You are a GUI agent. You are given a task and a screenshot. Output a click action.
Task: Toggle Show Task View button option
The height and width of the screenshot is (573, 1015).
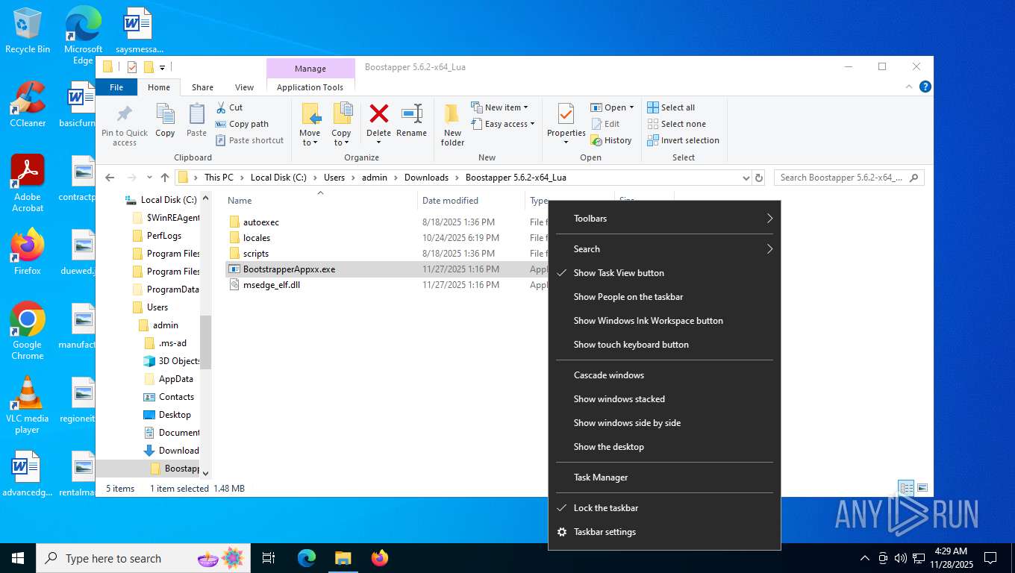[x=664, y=273]
